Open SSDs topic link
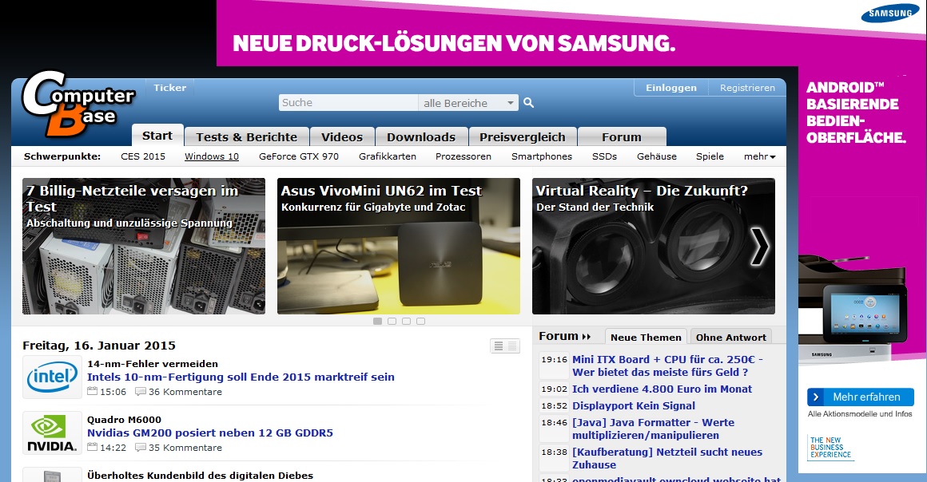The height and width of the screenshot is (482, 927). (604, 156)
